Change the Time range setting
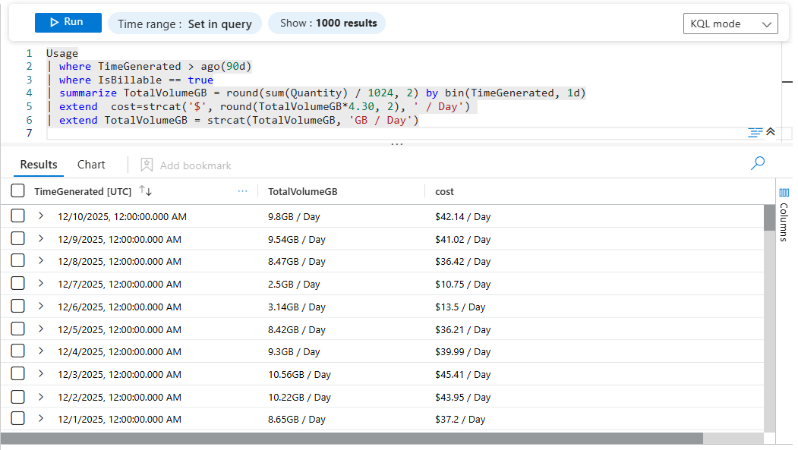 tap(185, 24)
